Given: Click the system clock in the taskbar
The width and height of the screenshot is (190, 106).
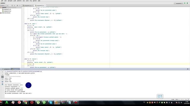Looking at the screenshot, I should [187, 102].
